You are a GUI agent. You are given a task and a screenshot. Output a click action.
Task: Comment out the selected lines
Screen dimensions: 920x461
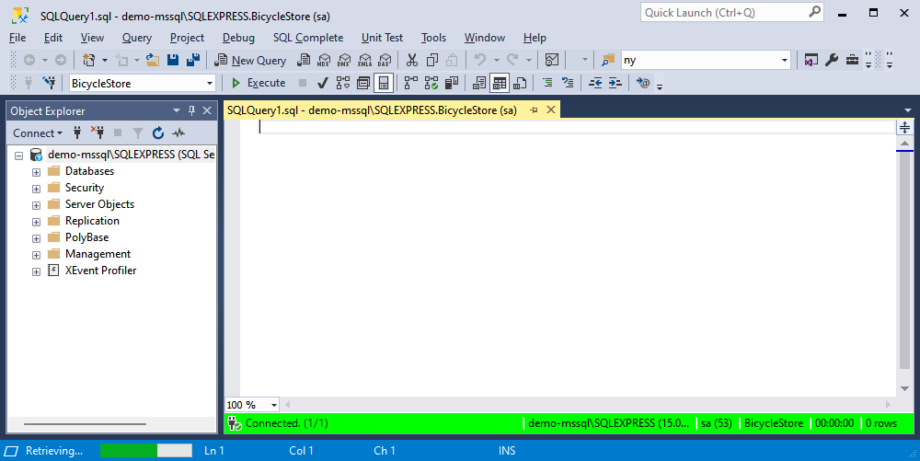pos(547,83)
